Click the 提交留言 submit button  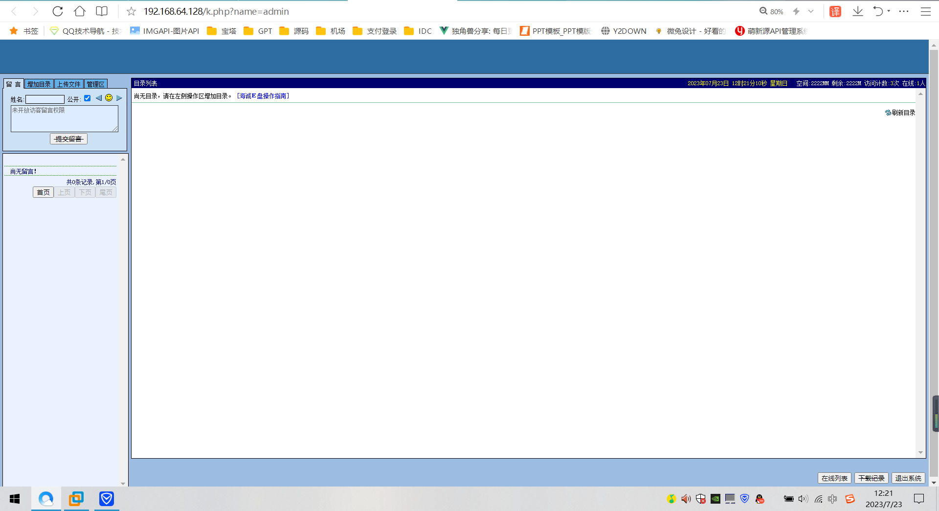coord(68,139)
